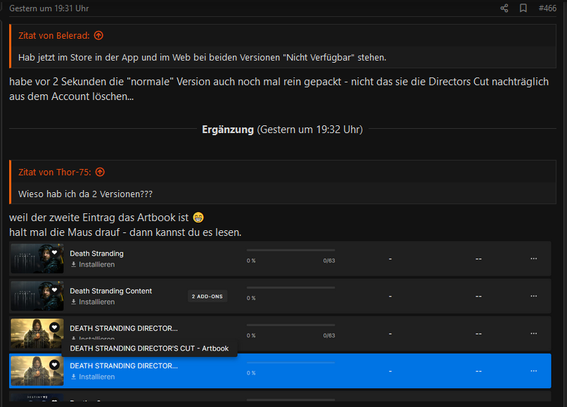This screenshot has height=407, width=567.
Task: Click download icon in Death Stranding Content row
Action: click(x=73, y=301)
